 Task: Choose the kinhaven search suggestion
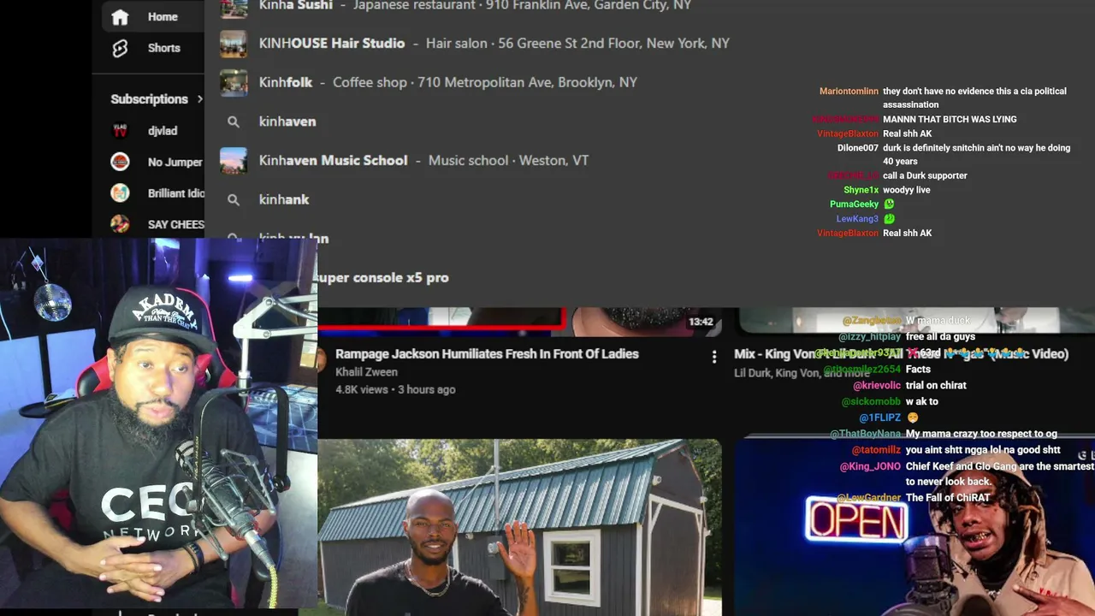point(287,121)
